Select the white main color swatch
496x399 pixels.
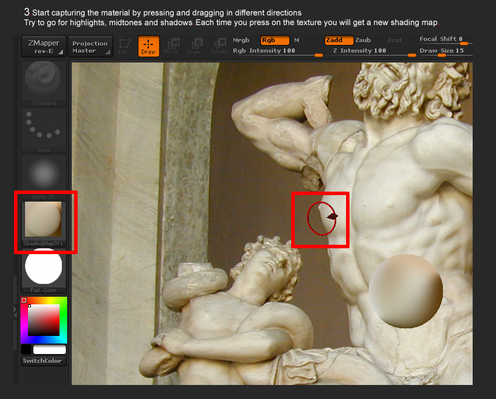coord(50,349)
